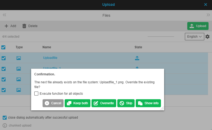
Task: Click the image type icon for Uploadfile
Action: [x=19, y=58]
